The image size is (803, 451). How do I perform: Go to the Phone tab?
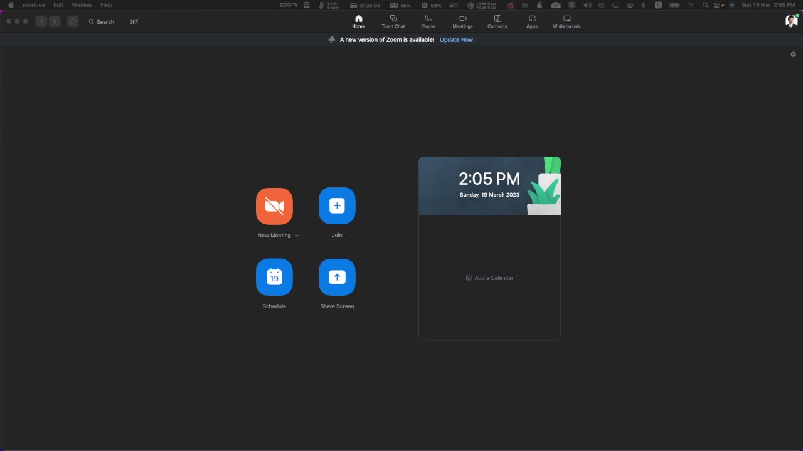(x=428, y=22)
